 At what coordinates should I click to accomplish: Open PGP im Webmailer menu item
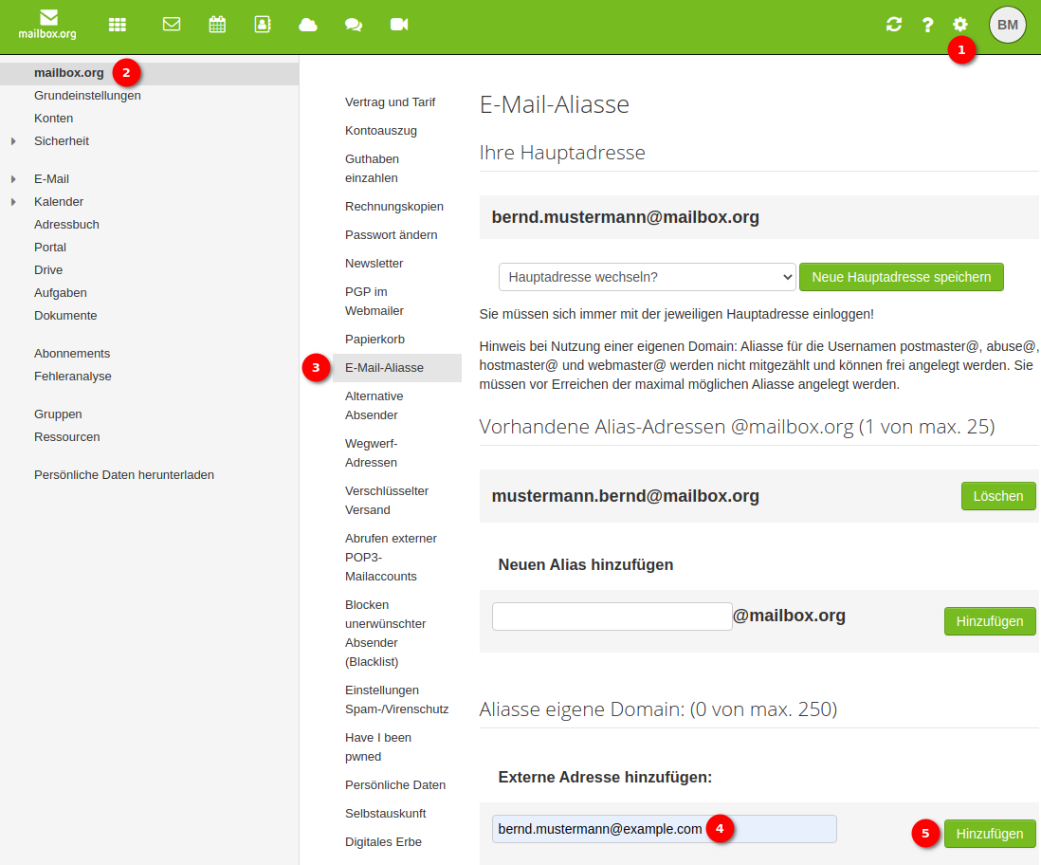[374, 301]
